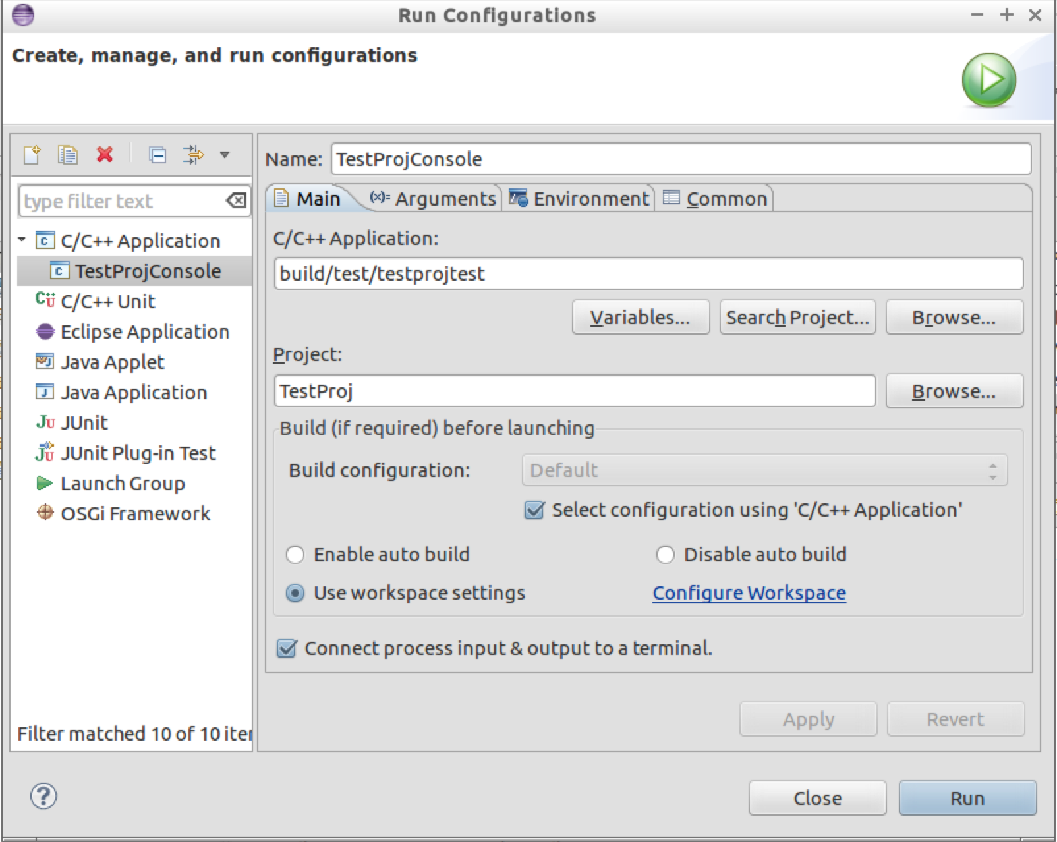Open the filter toolbar dropdown arrow

(225, 155)
